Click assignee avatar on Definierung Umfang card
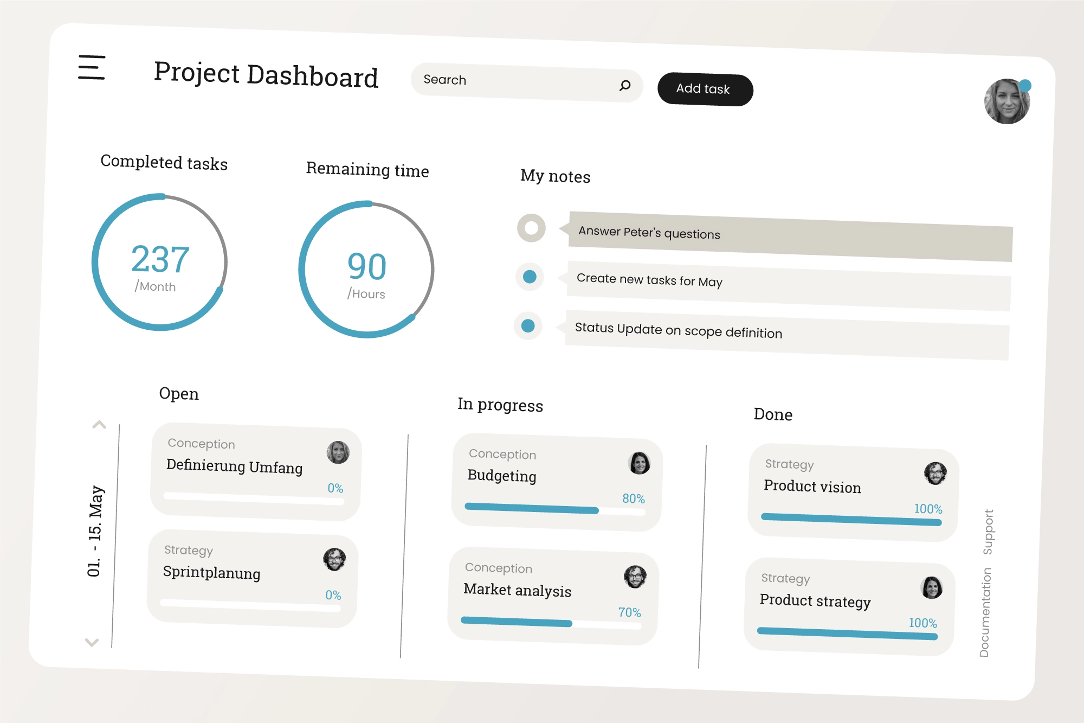The width and height of the screenshot is (1084, 723). coord(338,452)
